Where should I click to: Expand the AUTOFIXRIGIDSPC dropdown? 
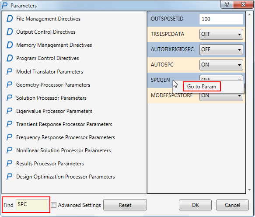click(221, 49)
